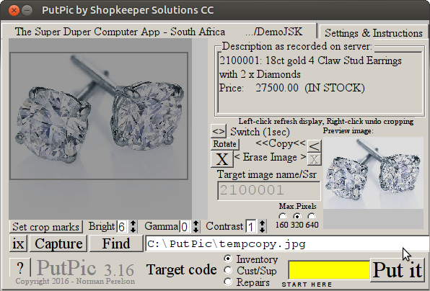Adjust the Bright value stepper arrows

point(133,227)
